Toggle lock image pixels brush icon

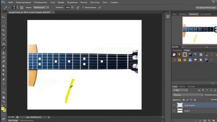click(188, 100)
